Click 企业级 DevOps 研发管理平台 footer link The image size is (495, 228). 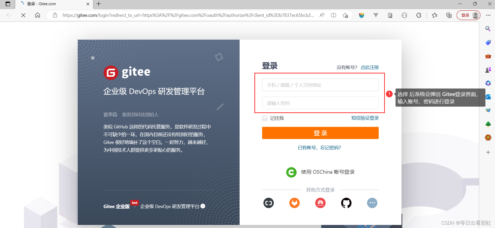click(x=173, y=206)
